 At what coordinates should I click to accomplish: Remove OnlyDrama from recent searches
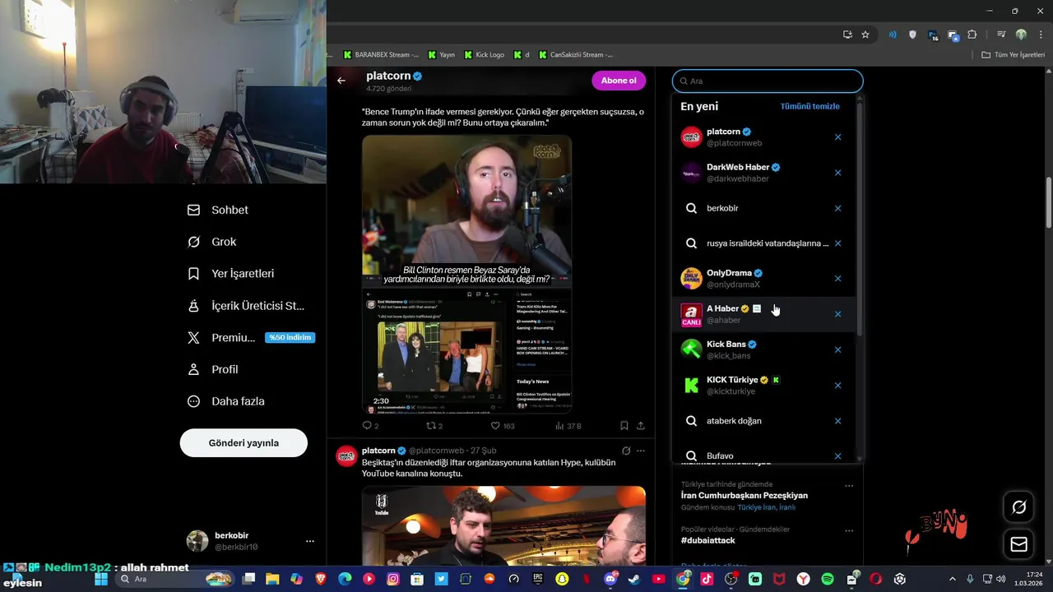click(x=837, y=279)
